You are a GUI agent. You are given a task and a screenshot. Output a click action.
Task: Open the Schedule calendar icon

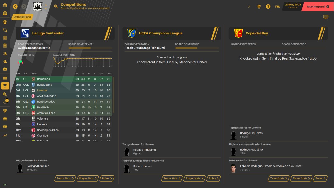pyautogui.click(x=5, y=78)
